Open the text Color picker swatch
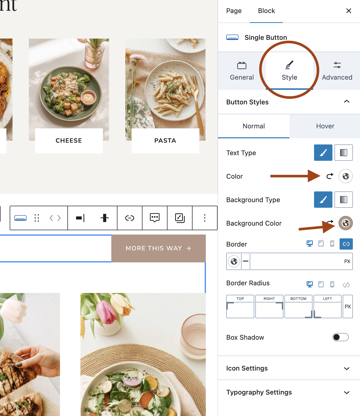The height and width of the screenshot is (416, 360). click(345, 176)
